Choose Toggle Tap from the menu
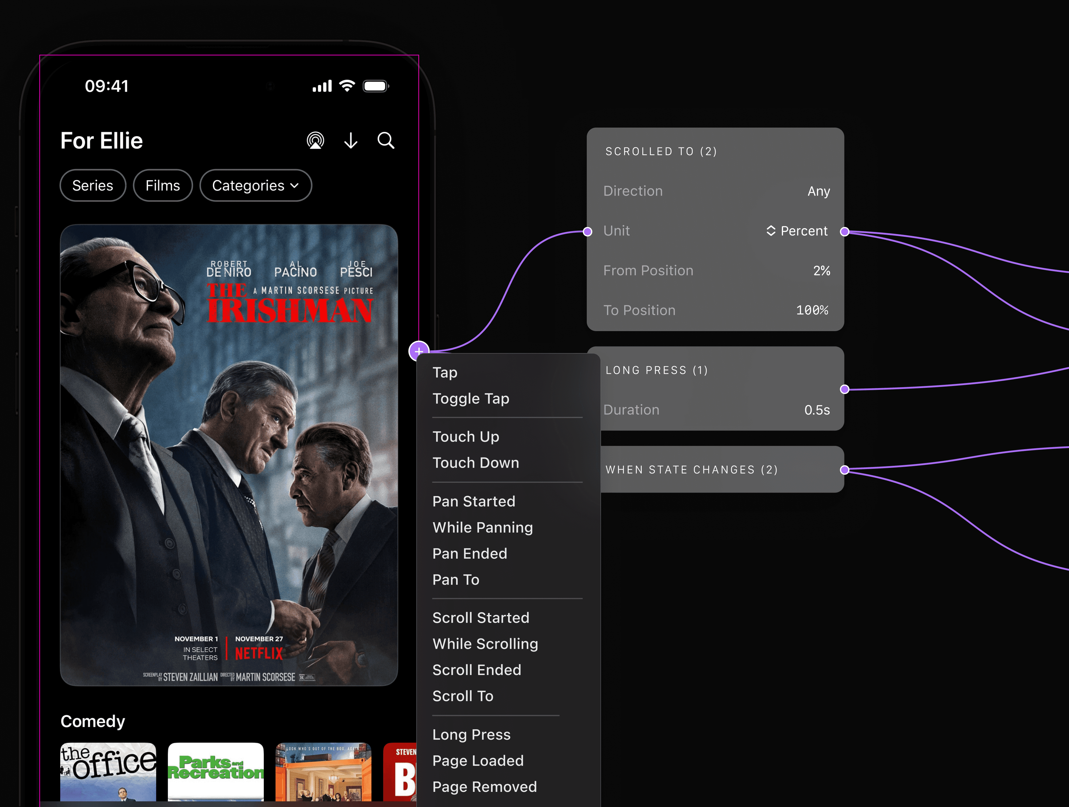The image size is (1069, 807). (x=471, y=398)
